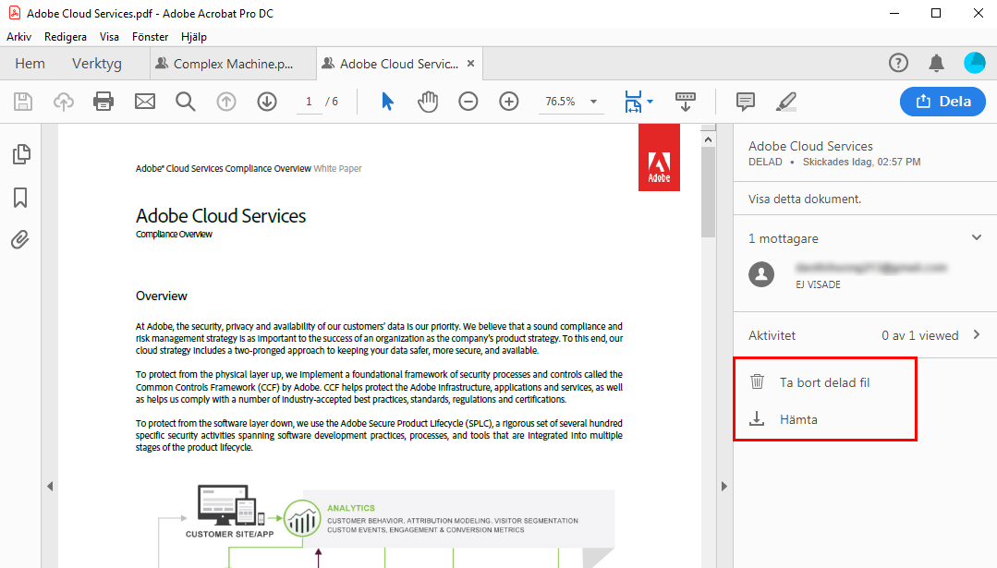
Task: Click the blue Dela share button
Action: (x=943, y=102)
